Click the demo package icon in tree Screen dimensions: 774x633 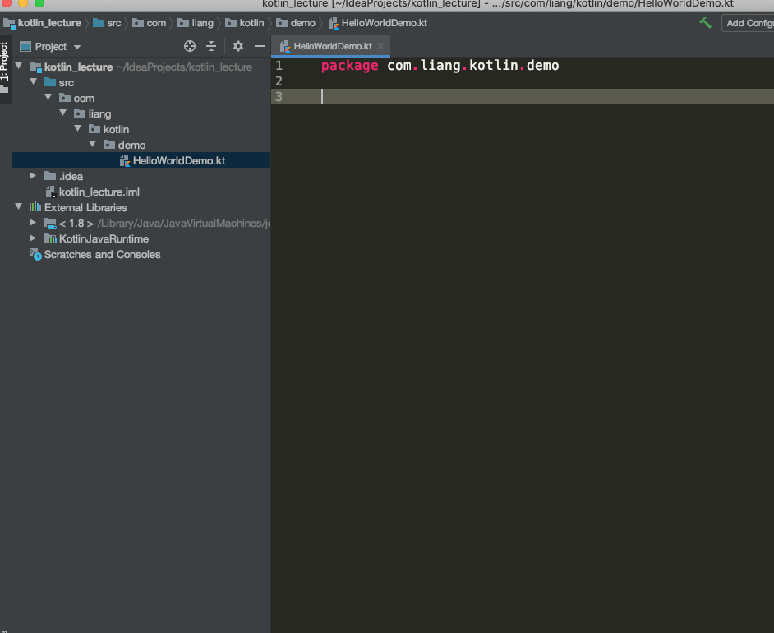(x=109, y=145)
